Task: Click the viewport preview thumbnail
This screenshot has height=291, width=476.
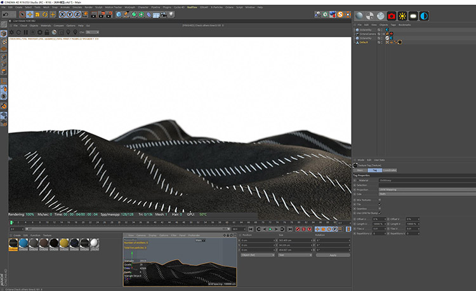Action: click(180, 262)
